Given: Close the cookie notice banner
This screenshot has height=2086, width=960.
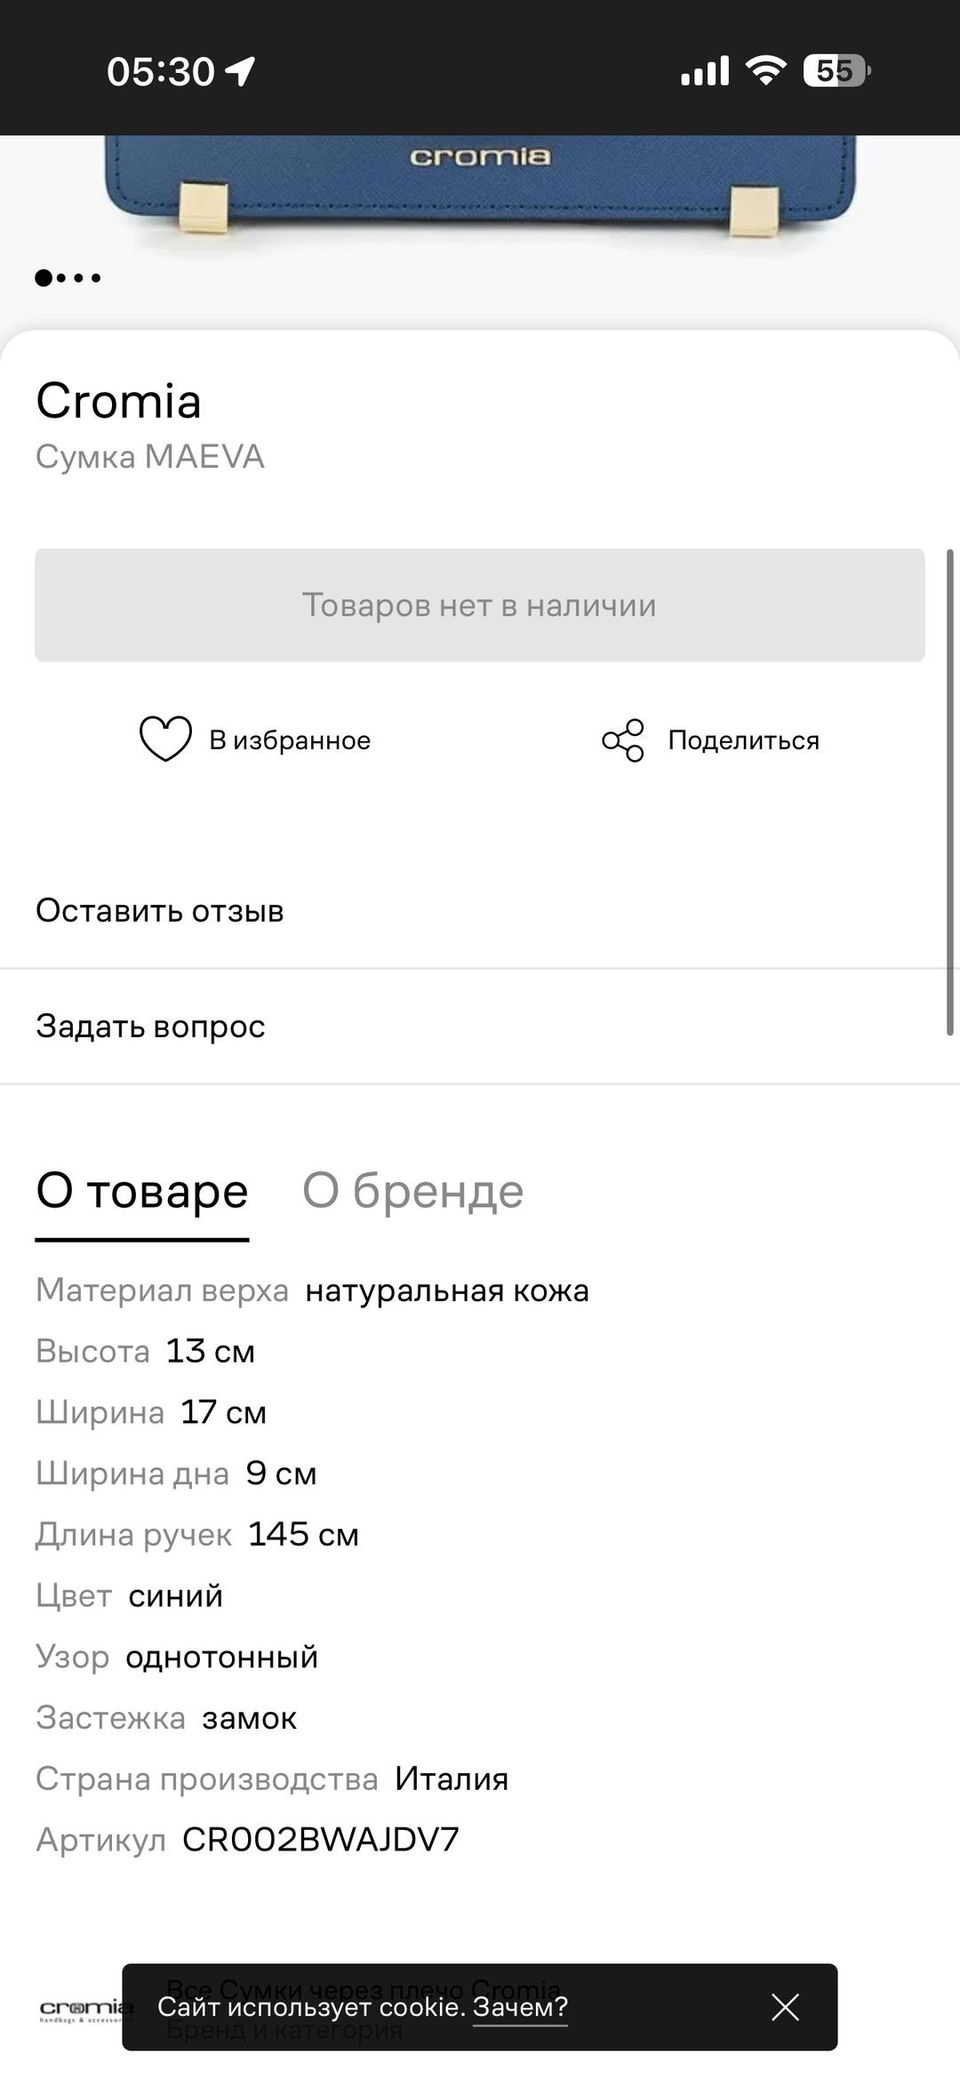Looking at the screenshot, I should [785, 2007].
